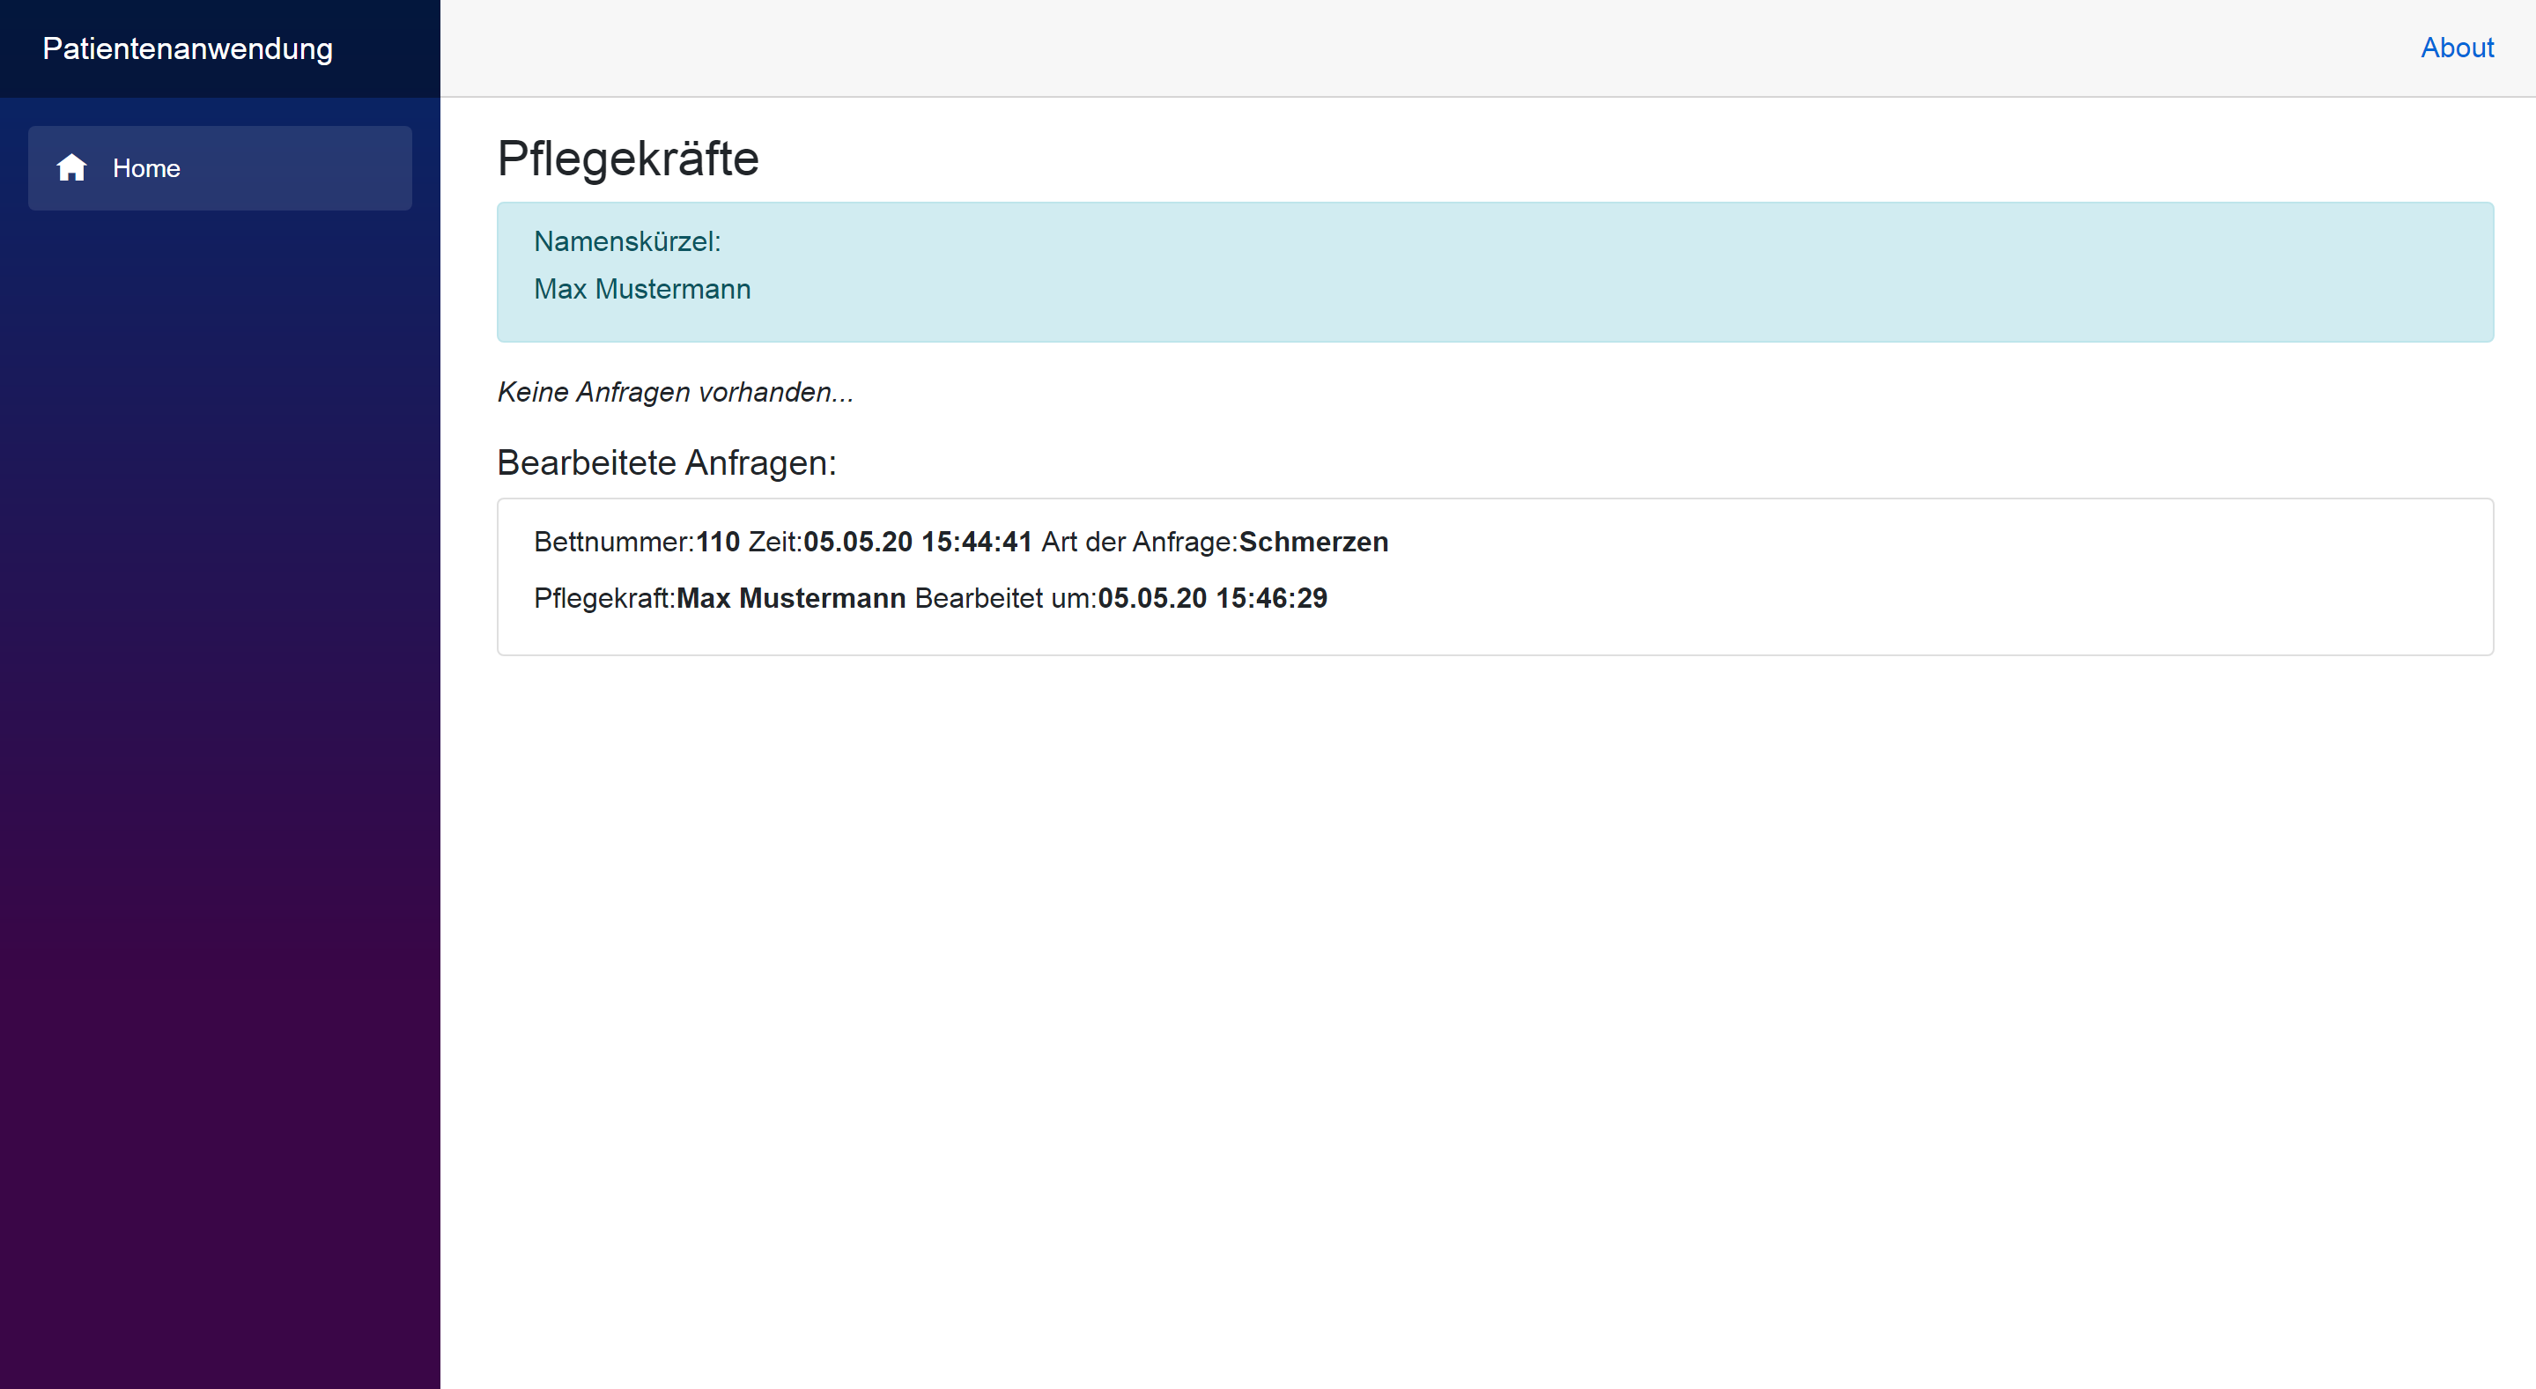
Task: Open the Home navigation item
Action: (x=219, y=167)
